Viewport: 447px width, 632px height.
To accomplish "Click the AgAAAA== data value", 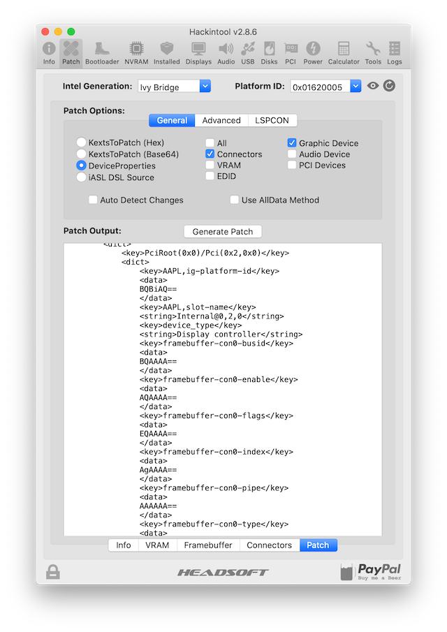I will tap(158, 469).
